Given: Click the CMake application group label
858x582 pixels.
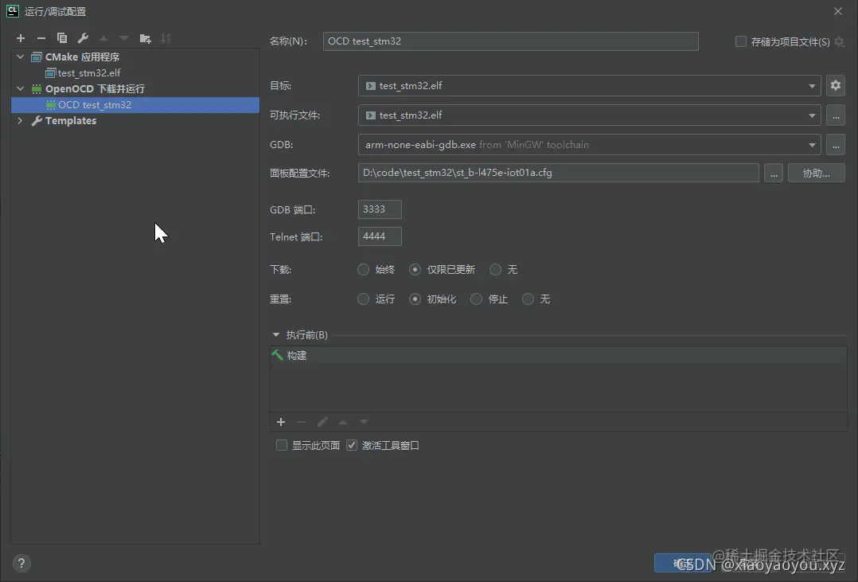Looking at the screenshot, I should click(82, 57).
